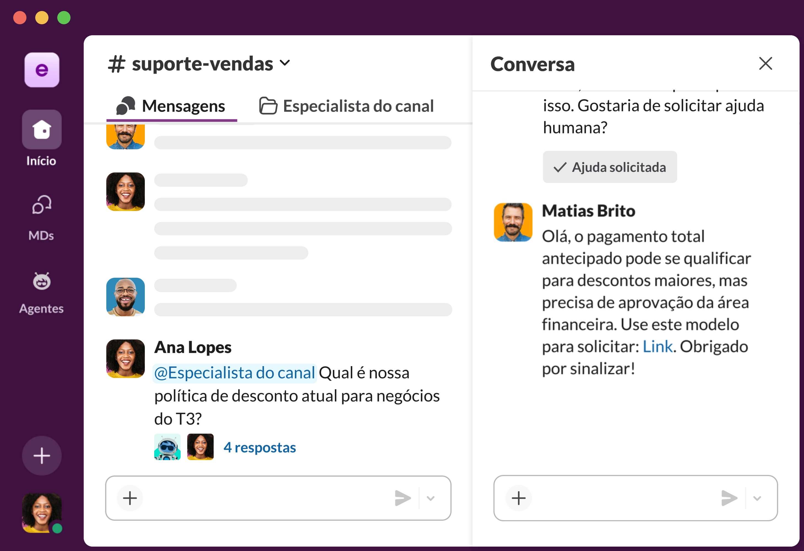Switch to 'Especialista do canal' tab
The image size is (804, 551).
click(346, 106)
